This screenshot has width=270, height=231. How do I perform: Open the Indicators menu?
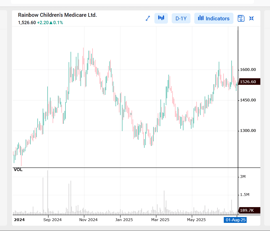tap(214, 18)
